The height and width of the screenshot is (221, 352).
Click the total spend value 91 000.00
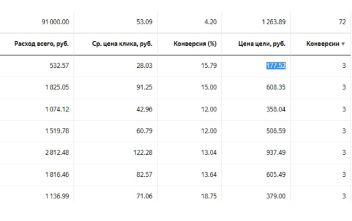(x=55, y=22)
